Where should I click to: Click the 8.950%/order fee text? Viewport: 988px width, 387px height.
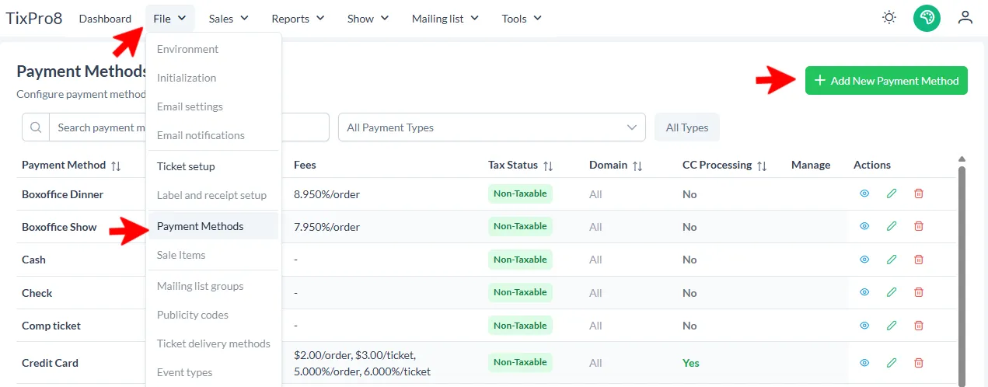(x=326, y=194)
